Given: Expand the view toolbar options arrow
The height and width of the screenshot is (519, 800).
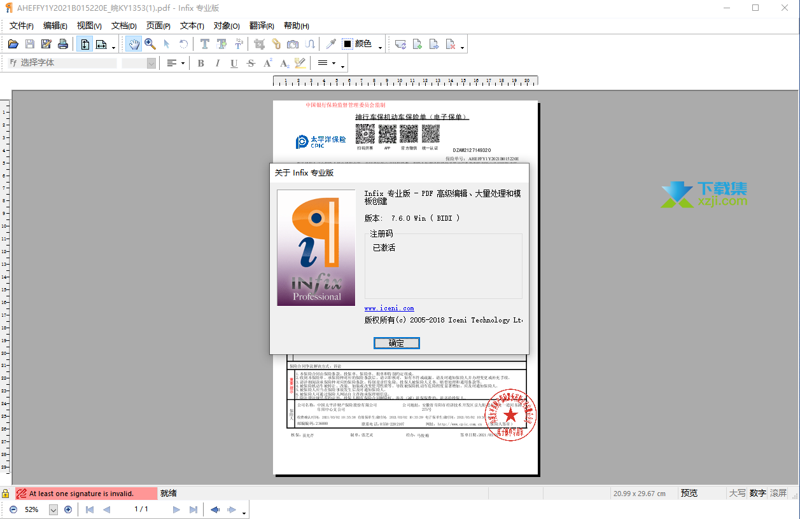Looking at the screenshot, I should (113, 47).
